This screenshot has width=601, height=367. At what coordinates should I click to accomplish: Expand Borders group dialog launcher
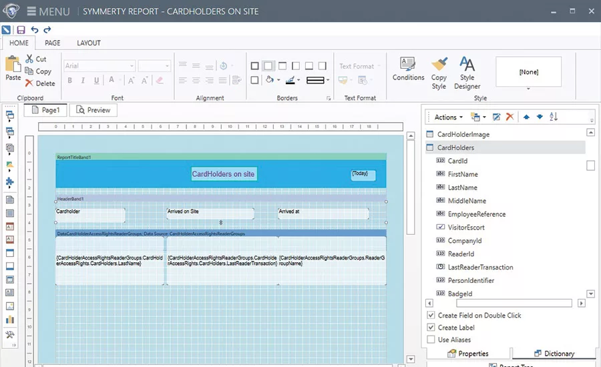329,99
